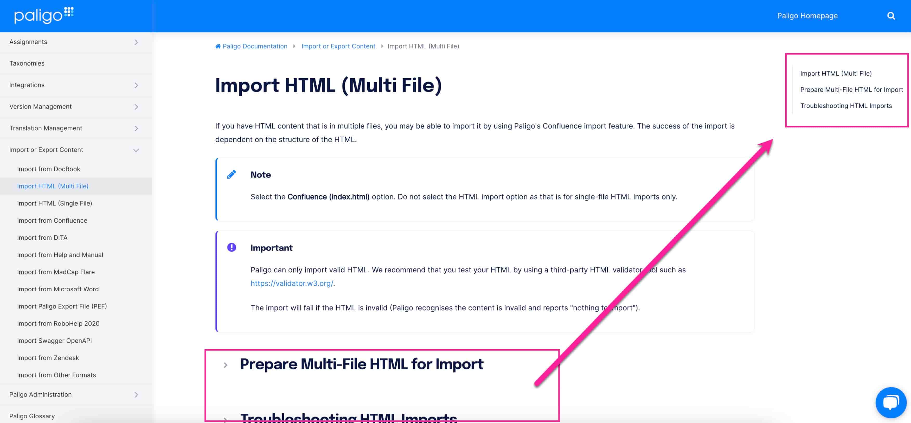The height and width of the screenshot is (423, 911).
Task: Open Paligo Homepage link
Action: coord(807,16)
